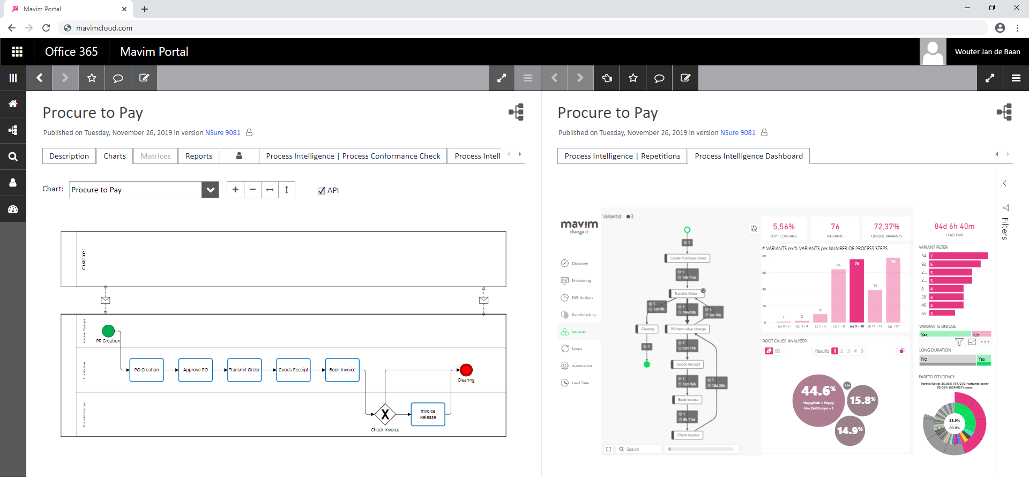The image size is (1029, 478).
Task: Select the 44.6% root cause bubble
Action: [x=818, y=400]
